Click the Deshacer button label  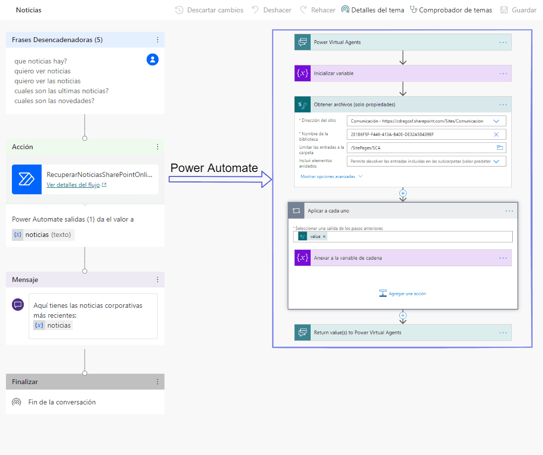point(277,10)
